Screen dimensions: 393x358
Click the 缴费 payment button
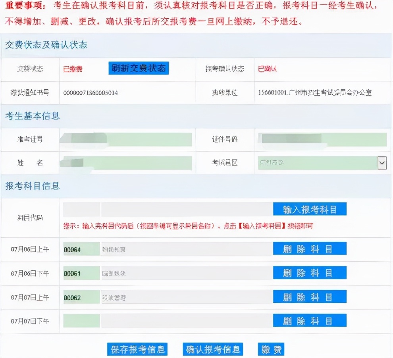tap(271, 349)
